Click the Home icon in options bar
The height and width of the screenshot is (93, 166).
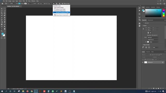(2, 4)
